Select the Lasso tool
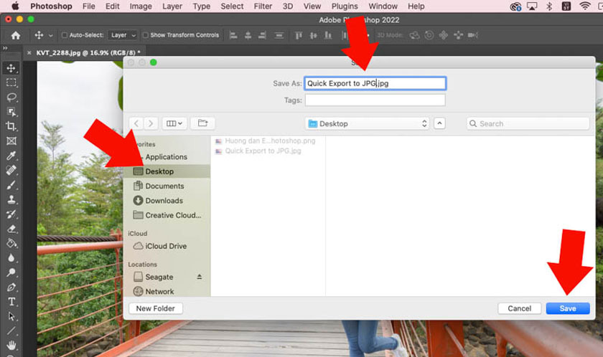 point(11,97)
